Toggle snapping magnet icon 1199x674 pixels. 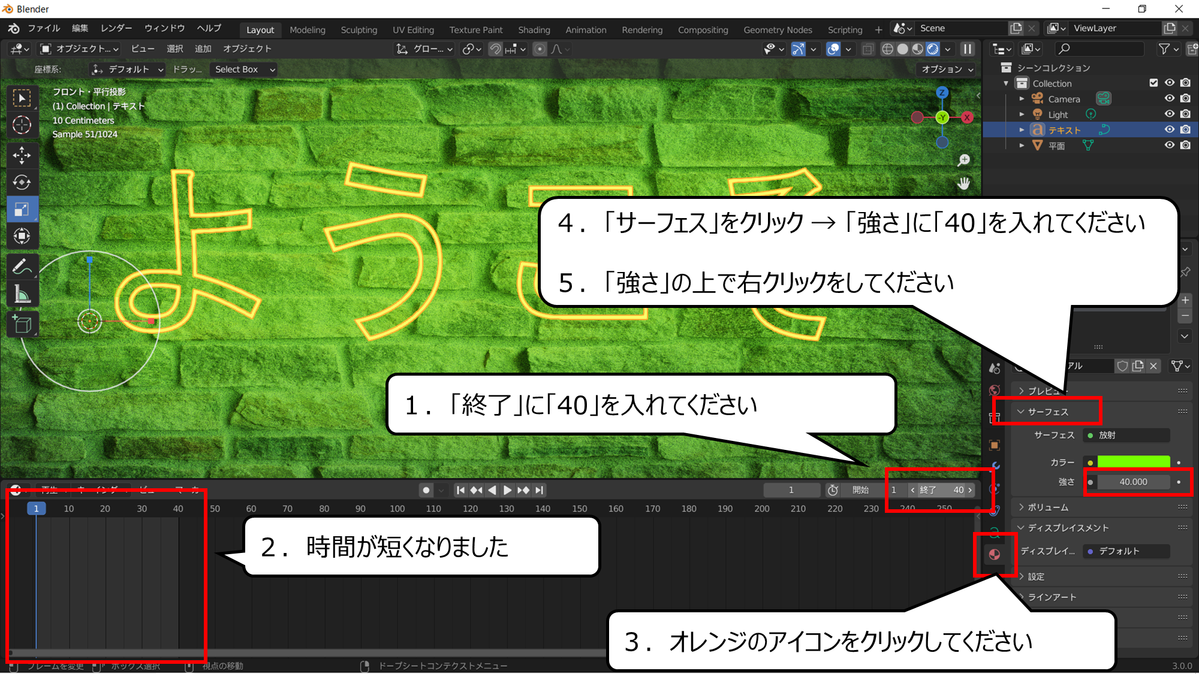pyautogui.click(x=495, y=49)
